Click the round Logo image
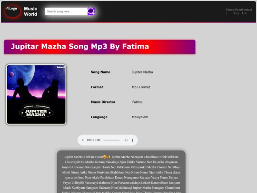The height and width of the screenshot is (193, 257). [12, 11]
